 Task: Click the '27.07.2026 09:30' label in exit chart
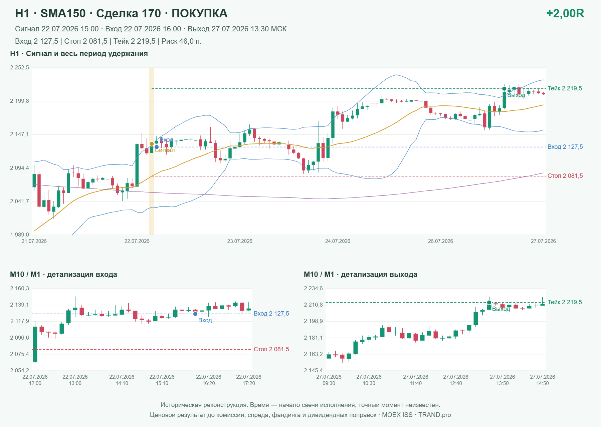329,380
